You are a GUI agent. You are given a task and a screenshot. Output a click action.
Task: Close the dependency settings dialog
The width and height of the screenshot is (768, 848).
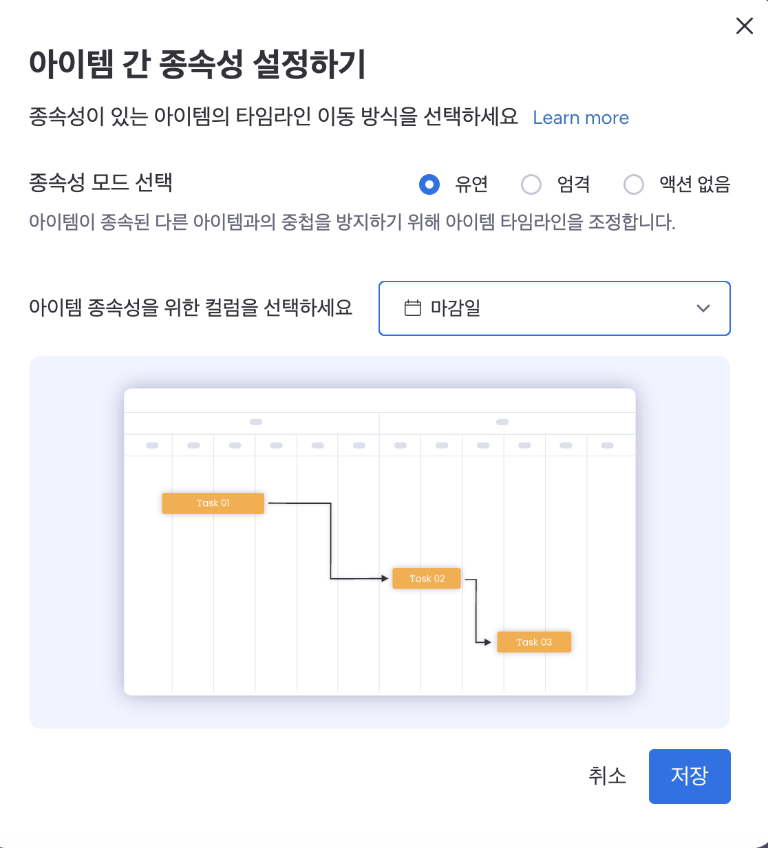click(x=744, y=26)
